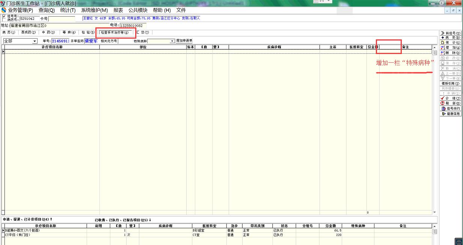Open 统计(T) menu
The height and width of the screenshot is (245, 463).
coord(68,10)
